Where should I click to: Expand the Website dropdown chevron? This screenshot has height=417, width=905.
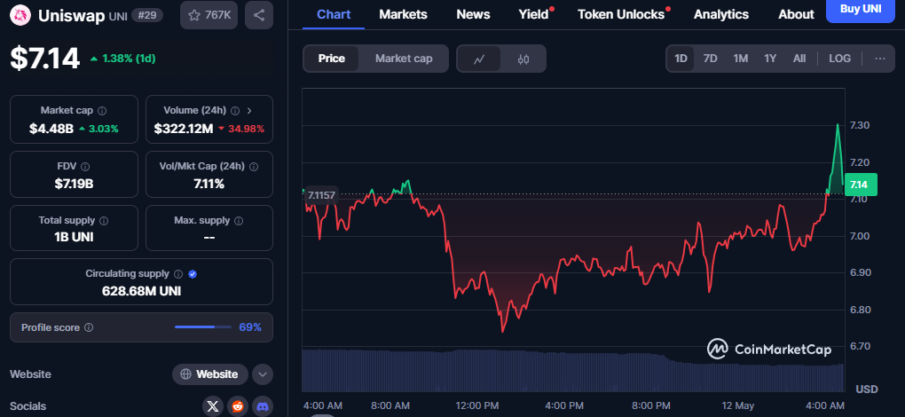(x=263, y=374)
